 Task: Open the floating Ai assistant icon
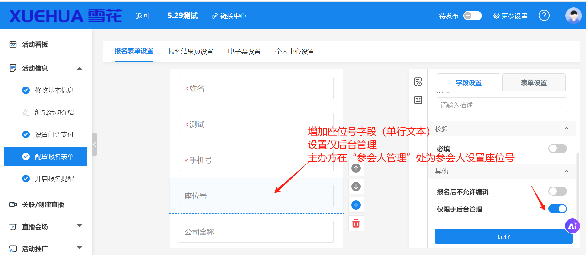(572, 226)
